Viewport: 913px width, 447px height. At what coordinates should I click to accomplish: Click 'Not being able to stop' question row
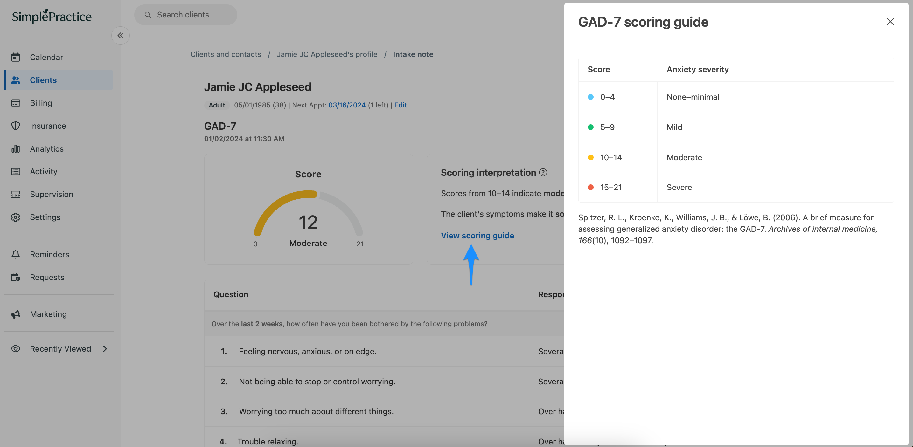click(x=384, y=382)
